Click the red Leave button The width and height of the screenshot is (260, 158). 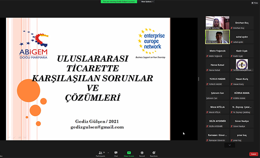(253, 154)
